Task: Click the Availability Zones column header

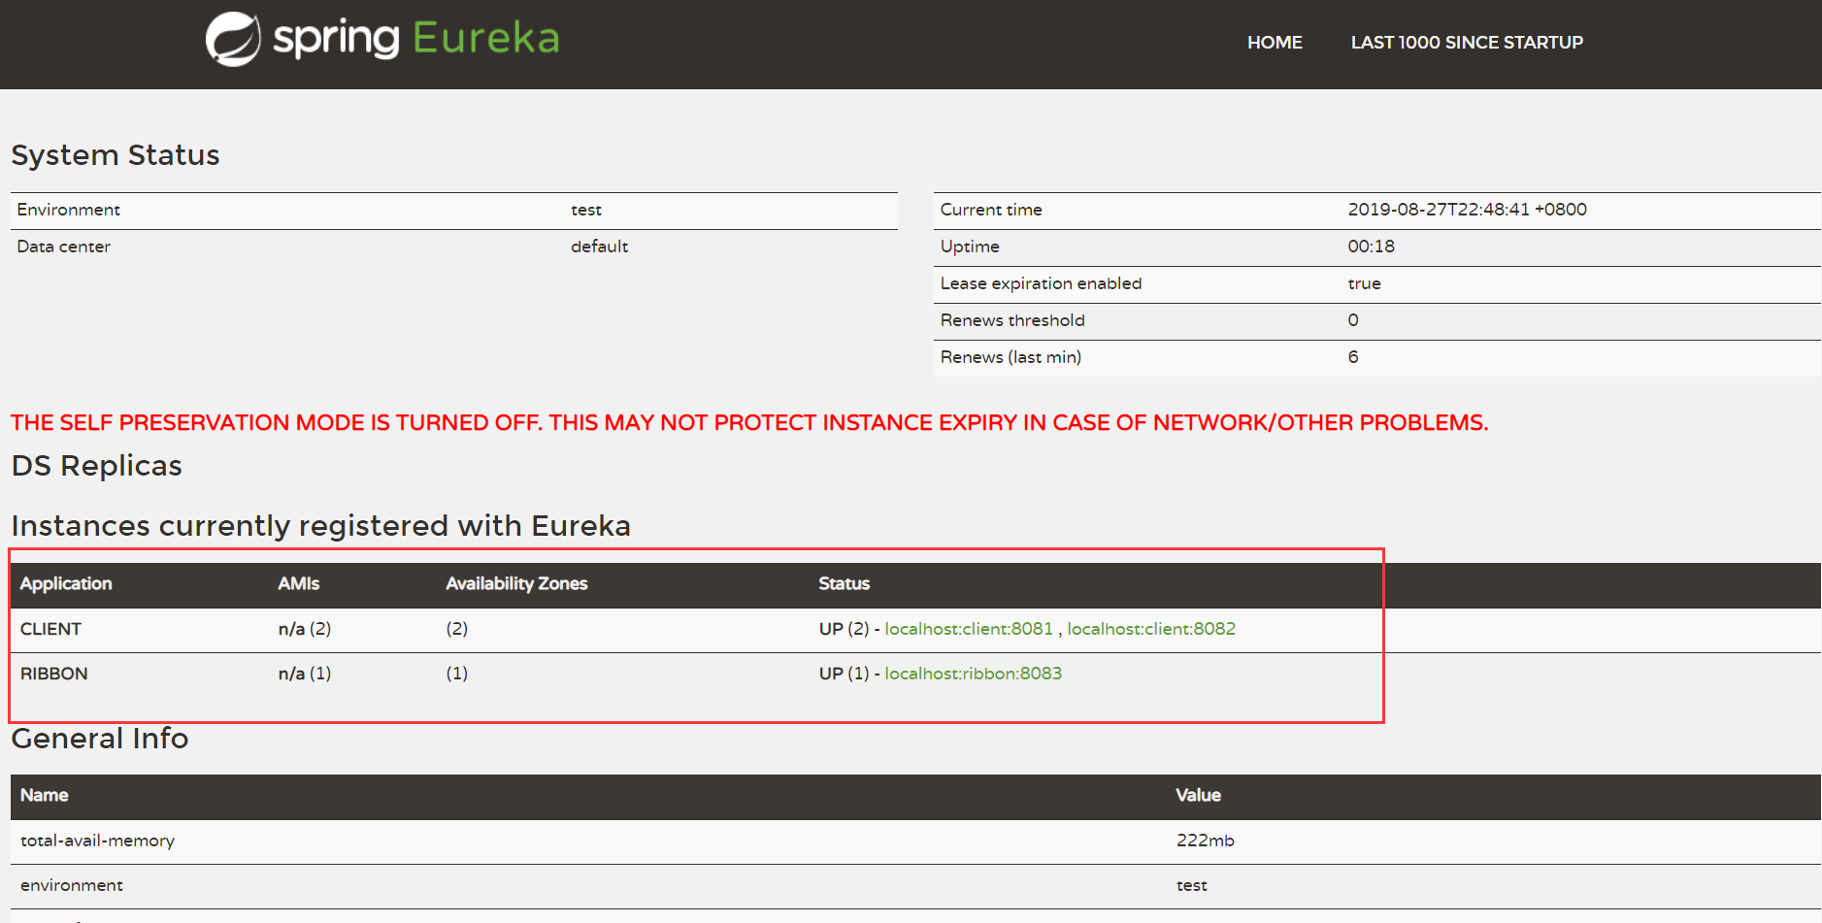Action: coord(516,583)
